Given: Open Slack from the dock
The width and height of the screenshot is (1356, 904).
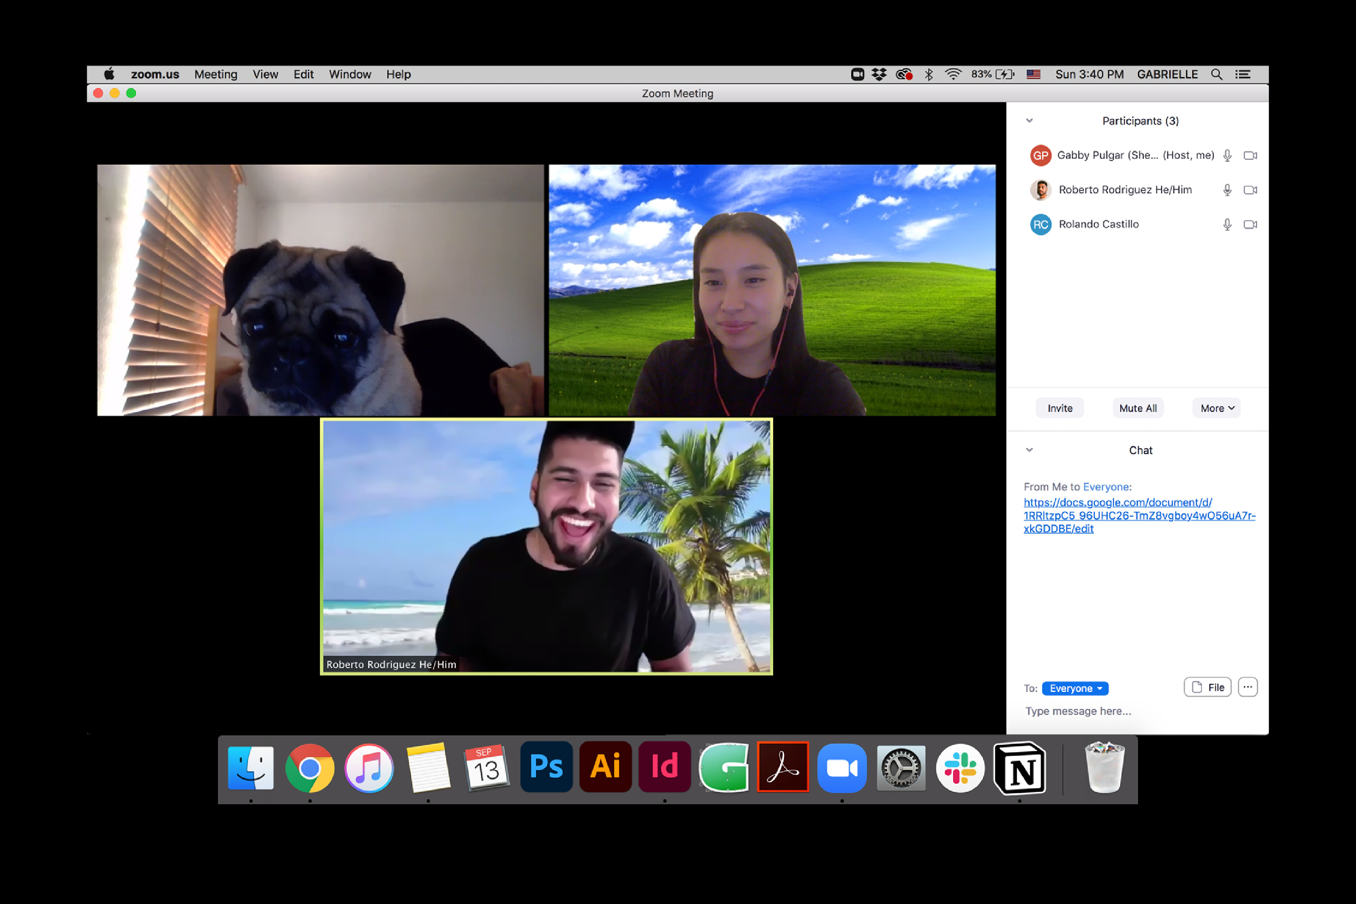Looking at the screenshot, I should [x=959, y=768].
